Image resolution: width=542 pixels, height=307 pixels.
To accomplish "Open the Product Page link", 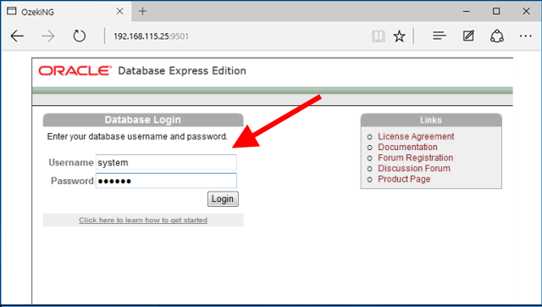I will click(404, 179).
